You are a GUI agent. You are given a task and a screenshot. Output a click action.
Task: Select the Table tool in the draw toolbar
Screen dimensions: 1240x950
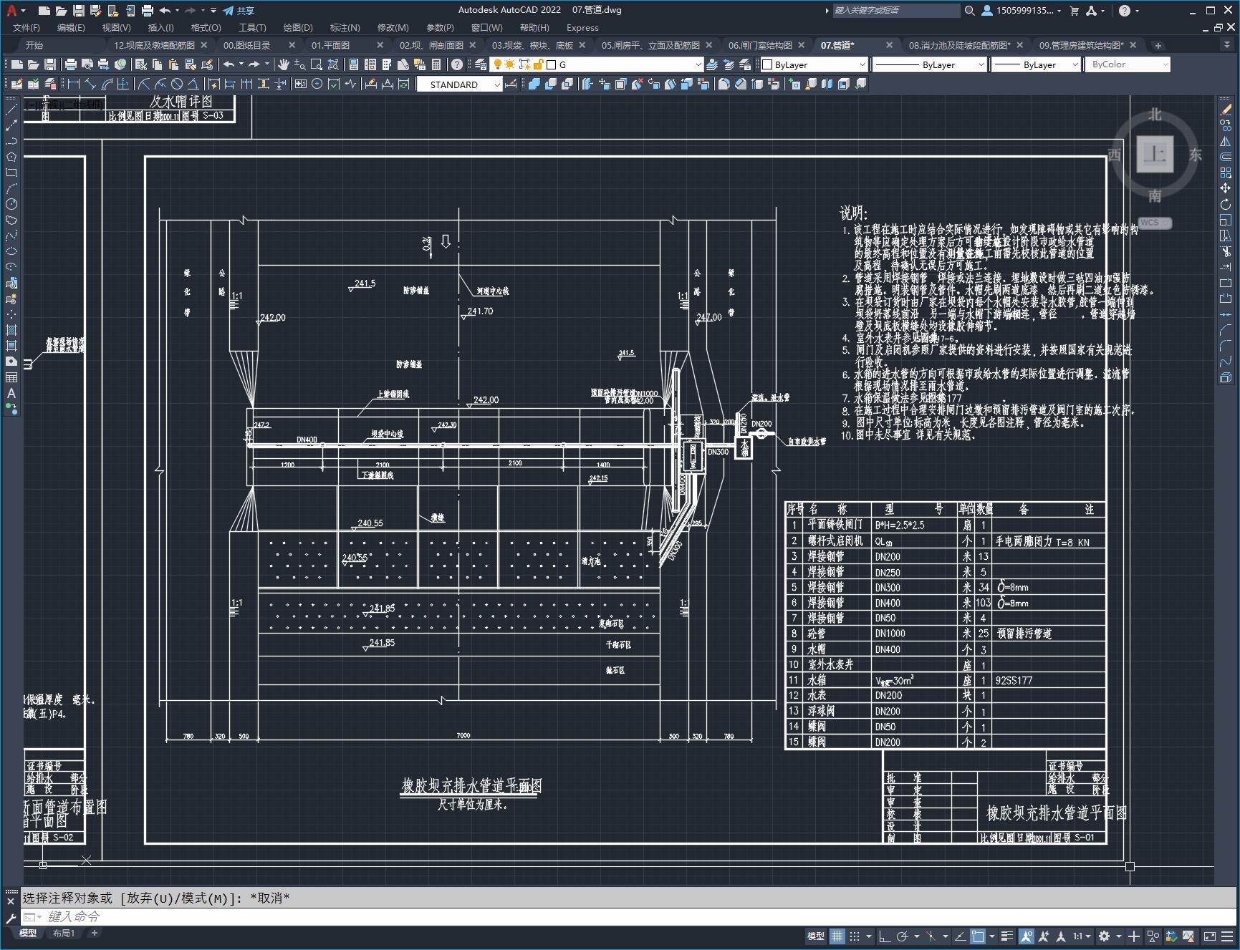click(11, 377)
